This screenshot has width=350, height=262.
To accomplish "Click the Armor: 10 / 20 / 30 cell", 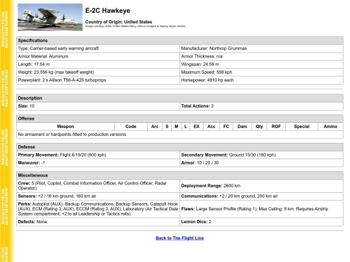I will pyautogui.click(x=261, y=163).
